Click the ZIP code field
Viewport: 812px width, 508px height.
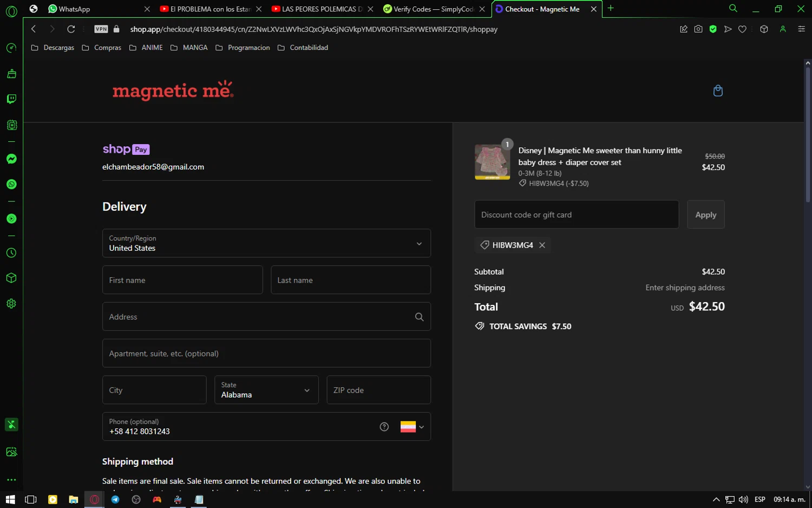pyautogui.click(x=379, y=390)
